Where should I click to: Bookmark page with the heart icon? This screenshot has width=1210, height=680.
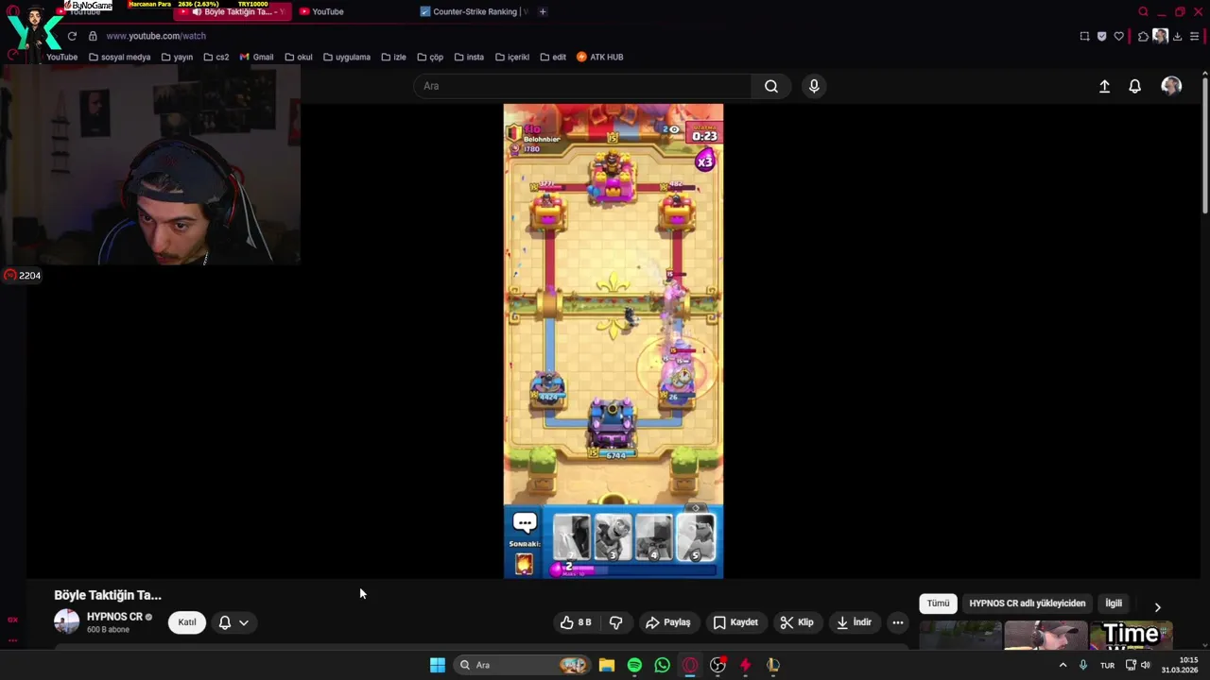1119,36
